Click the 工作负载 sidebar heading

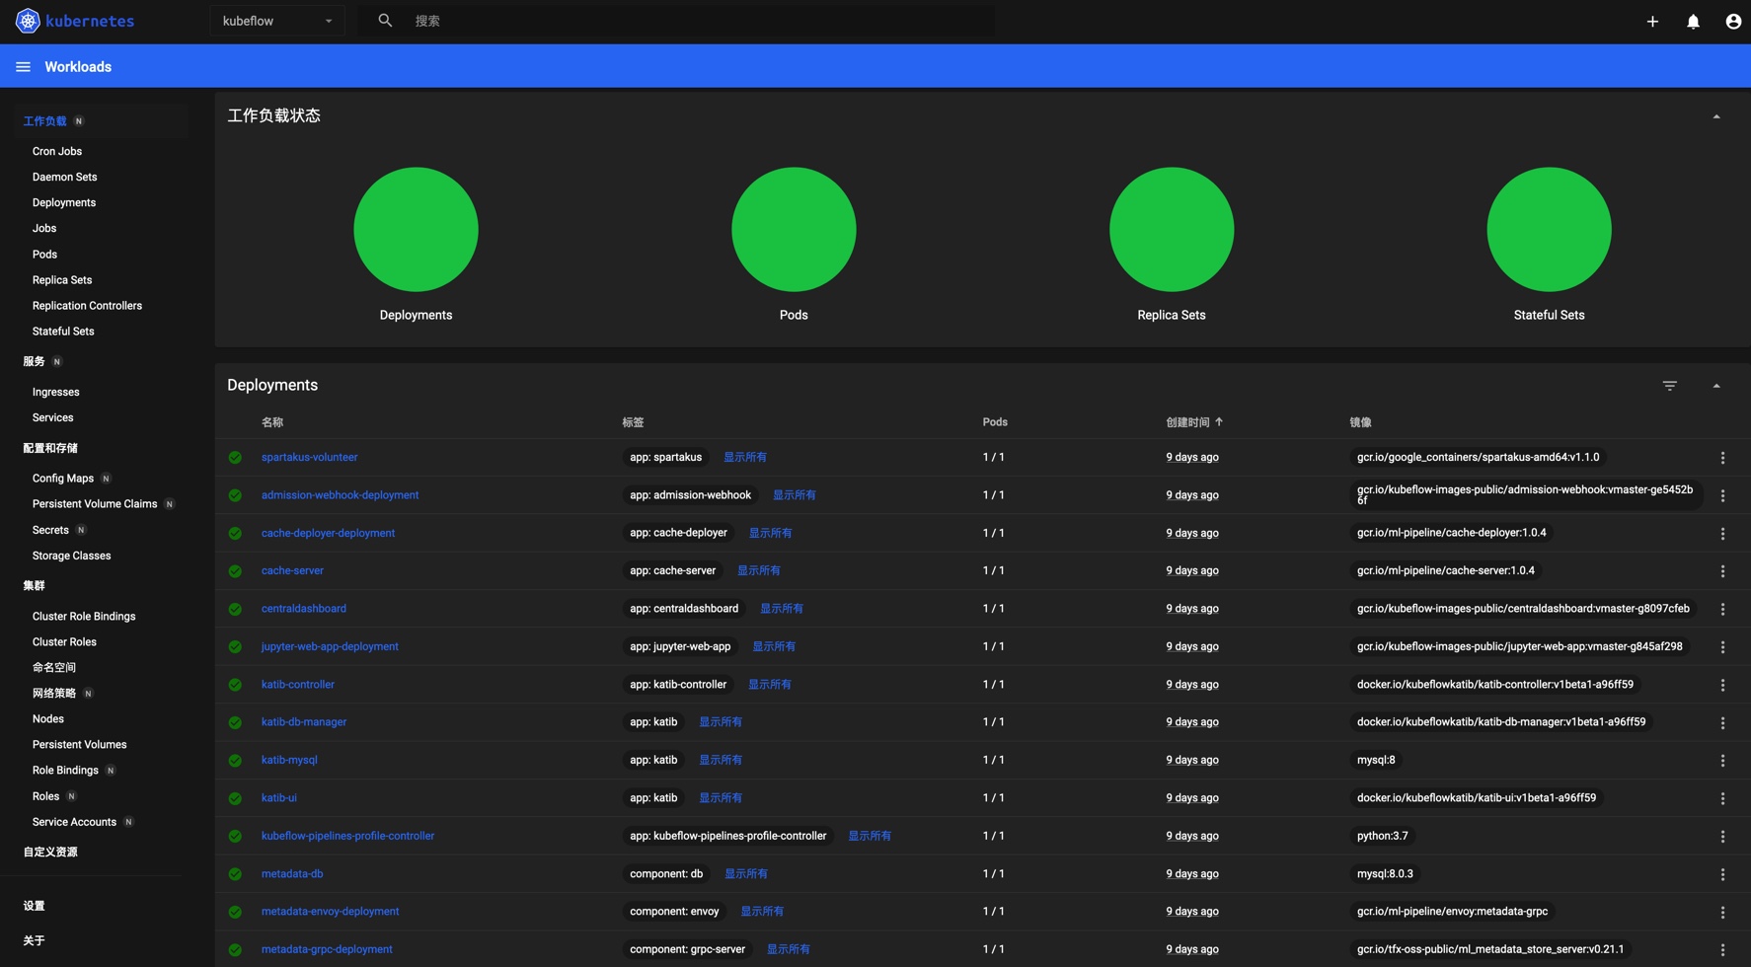point(45,121)
